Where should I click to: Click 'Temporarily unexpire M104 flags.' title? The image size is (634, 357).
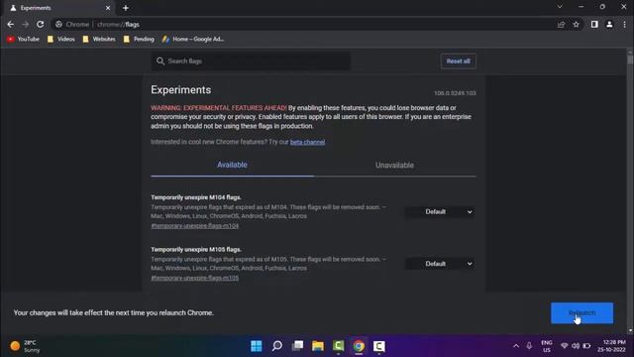[196, 197]
